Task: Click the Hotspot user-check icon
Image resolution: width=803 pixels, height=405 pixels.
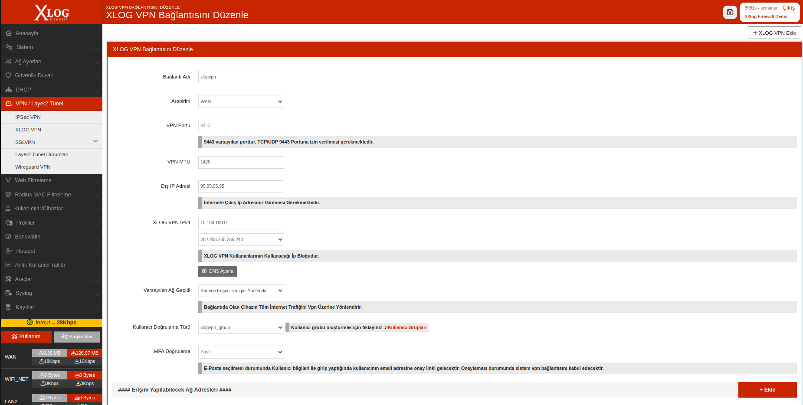Action: 9,251
